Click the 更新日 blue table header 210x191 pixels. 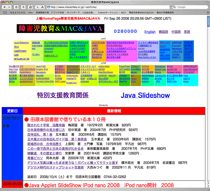(x=12, y=111)
